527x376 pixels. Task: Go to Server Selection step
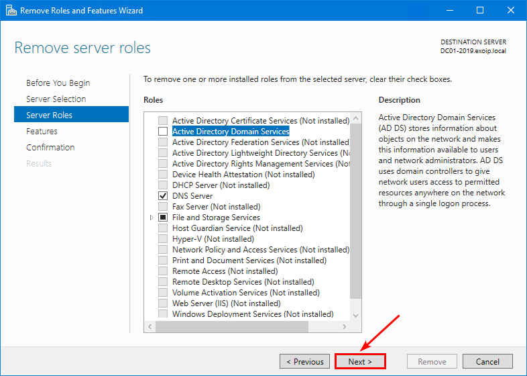(x=56, y=99)
